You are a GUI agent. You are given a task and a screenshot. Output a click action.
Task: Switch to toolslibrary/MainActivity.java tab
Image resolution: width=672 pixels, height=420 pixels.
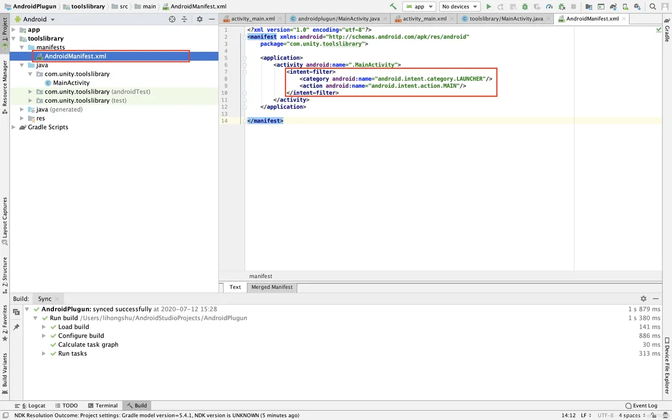coord(506,19)
